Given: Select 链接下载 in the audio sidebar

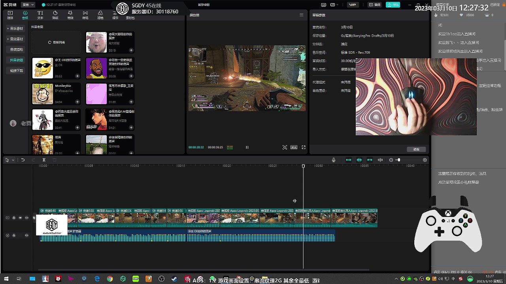Looking at the screenshot, I should click(16, 70).
